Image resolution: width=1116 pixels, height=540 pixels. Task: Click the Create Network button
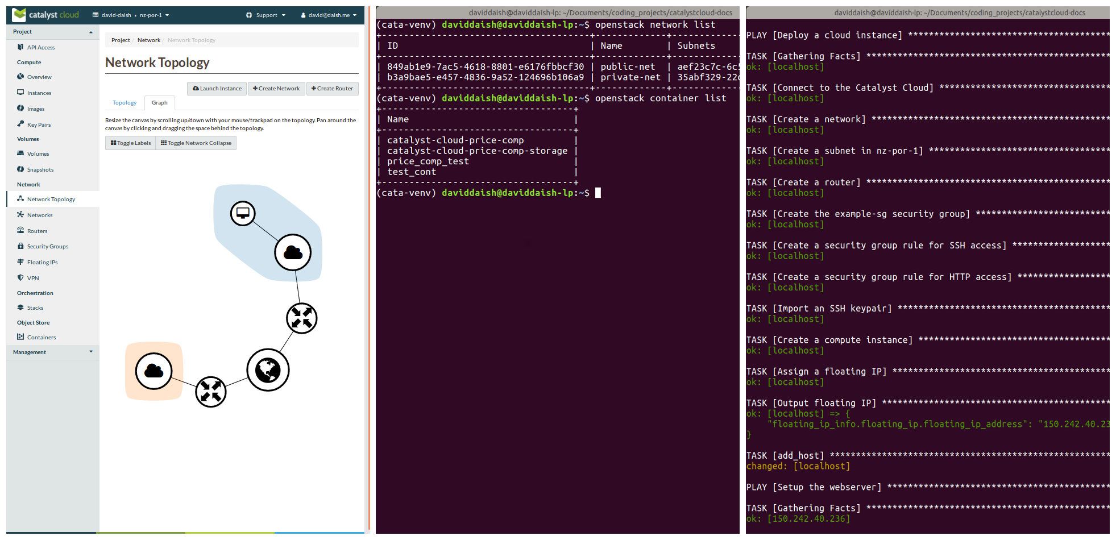[x=276, y=89]
